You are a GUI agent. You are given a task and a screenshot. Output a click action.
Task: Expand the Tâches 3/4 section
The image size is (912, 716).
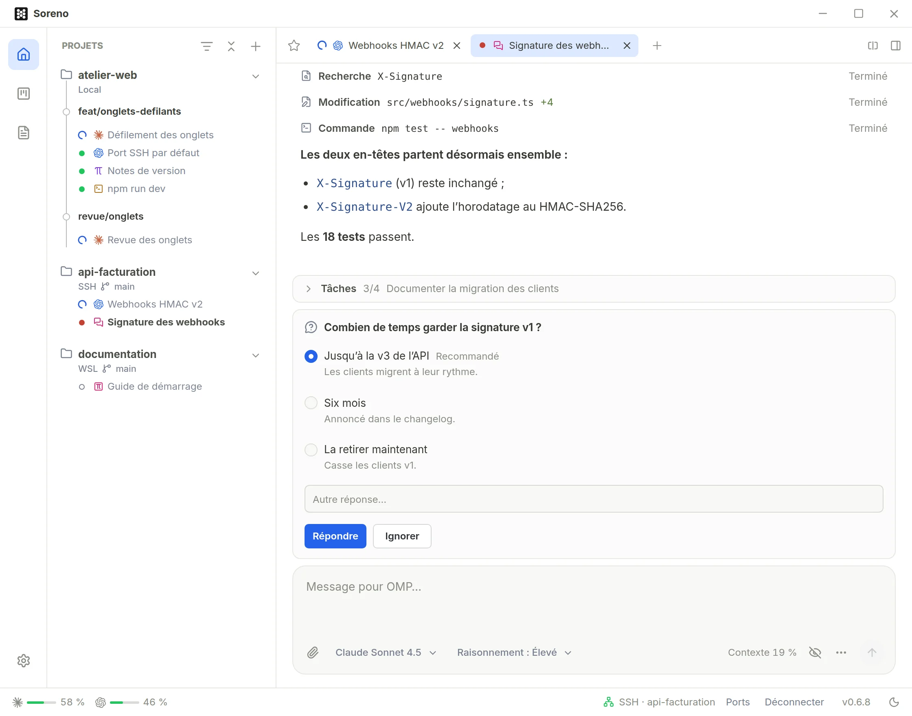tap(594, 288)
